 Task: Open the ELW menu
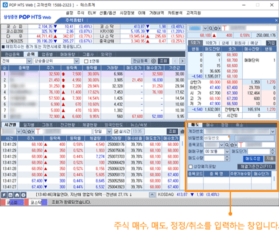pos(92,13)
